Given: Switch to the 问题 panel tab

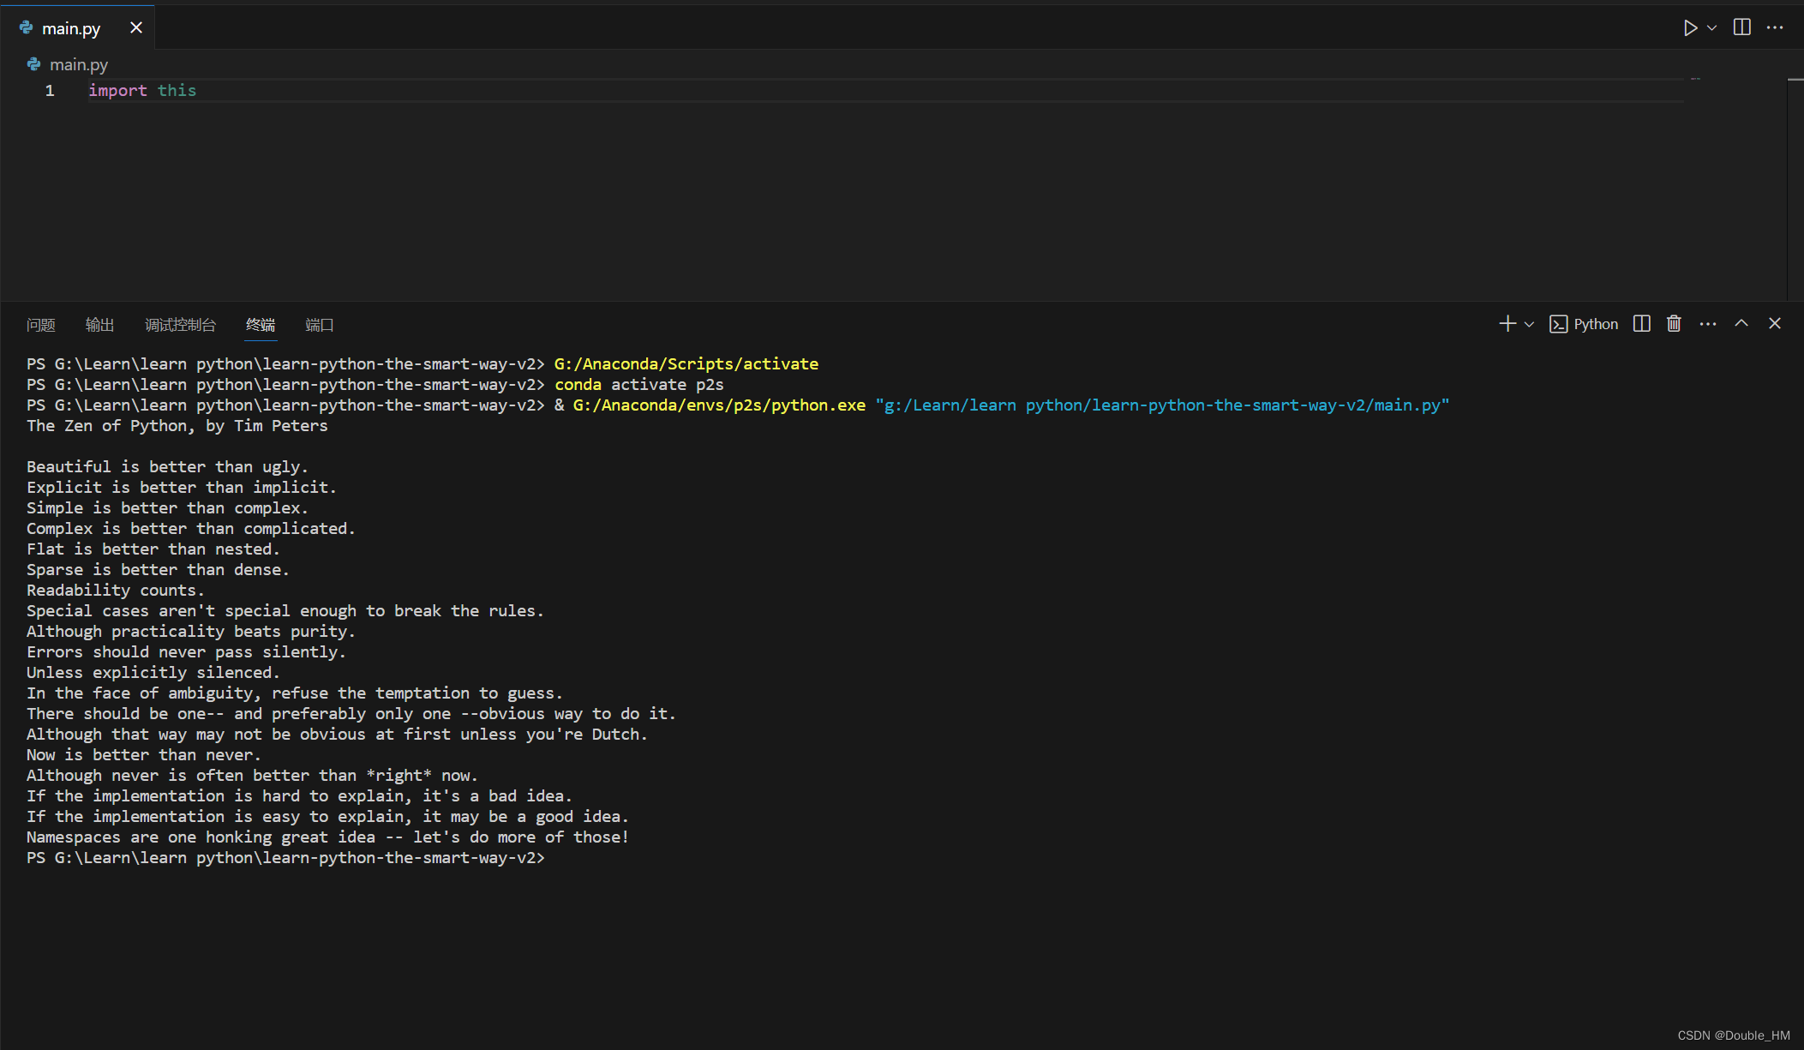Looking at the screenshot, I should click(x=40, y=325).
